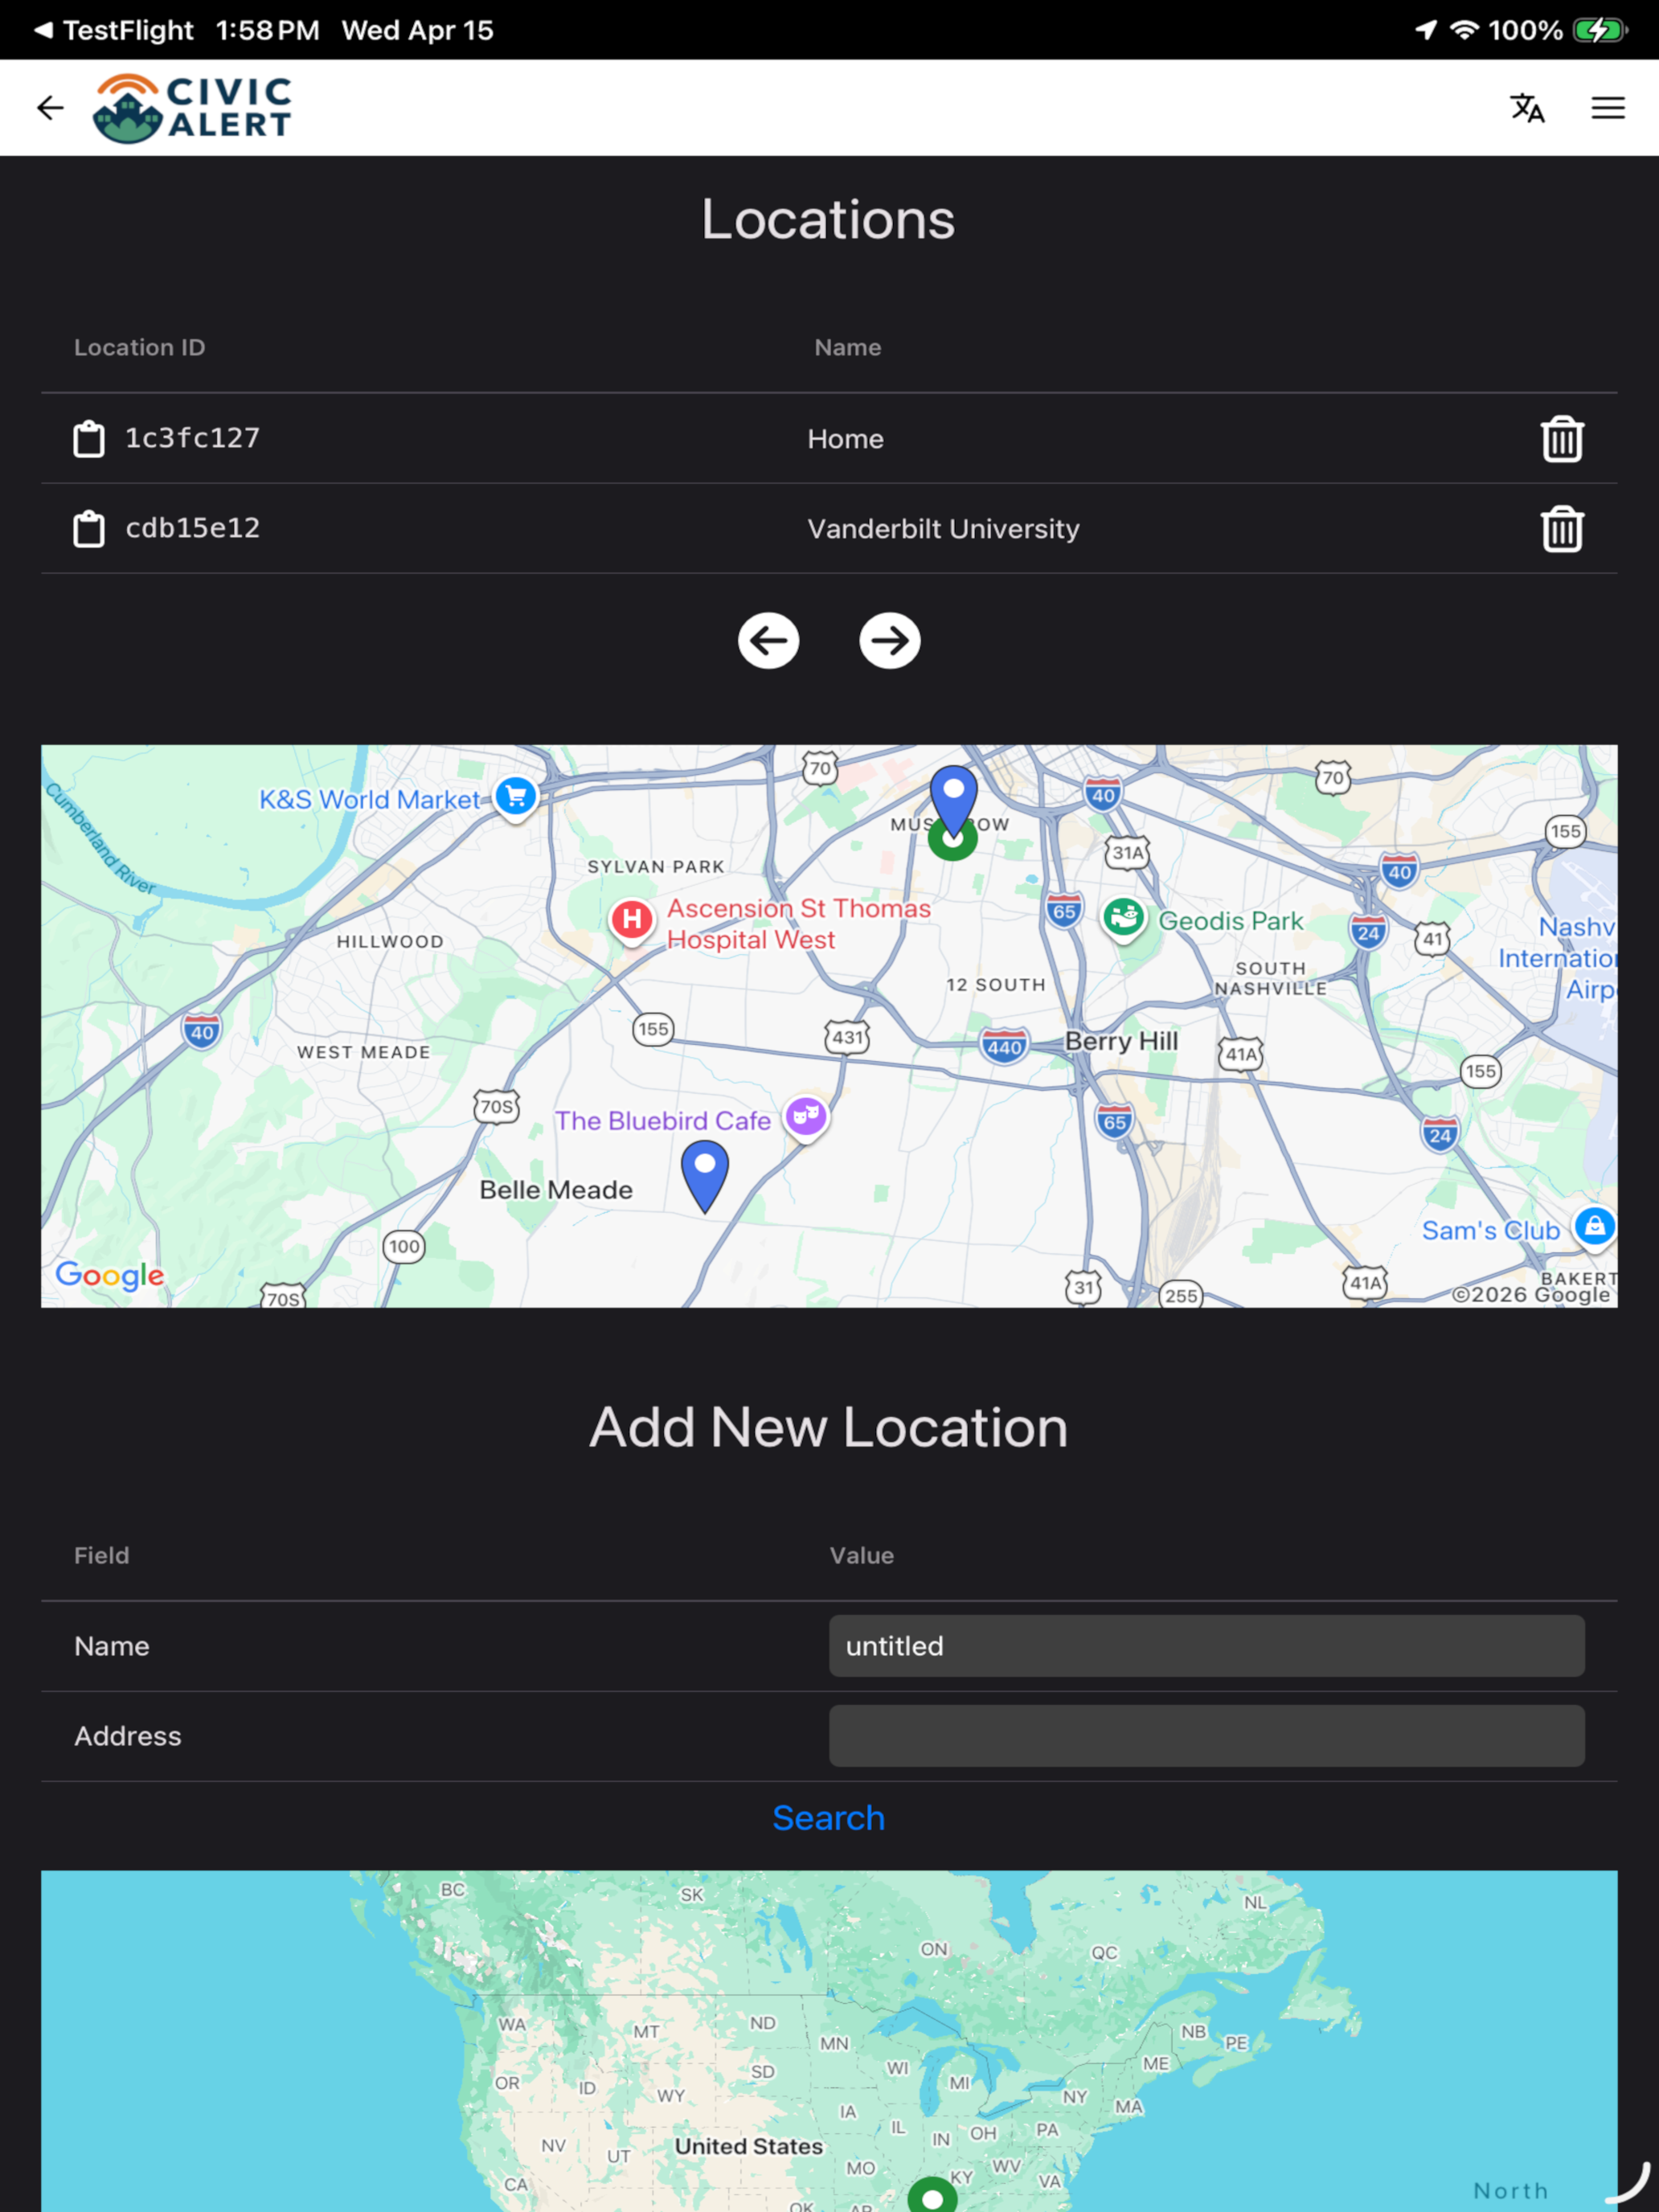
Task: Click the 1c3fc127 location ID text
Action: click(192, 438)
